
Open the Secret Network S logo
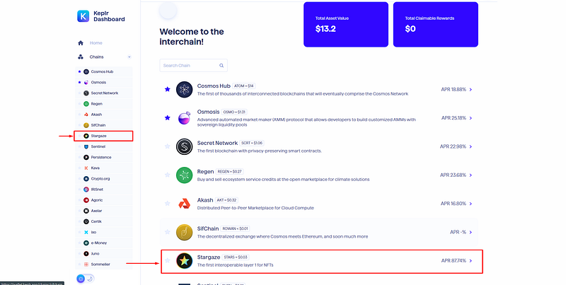(x=184, y=146)
